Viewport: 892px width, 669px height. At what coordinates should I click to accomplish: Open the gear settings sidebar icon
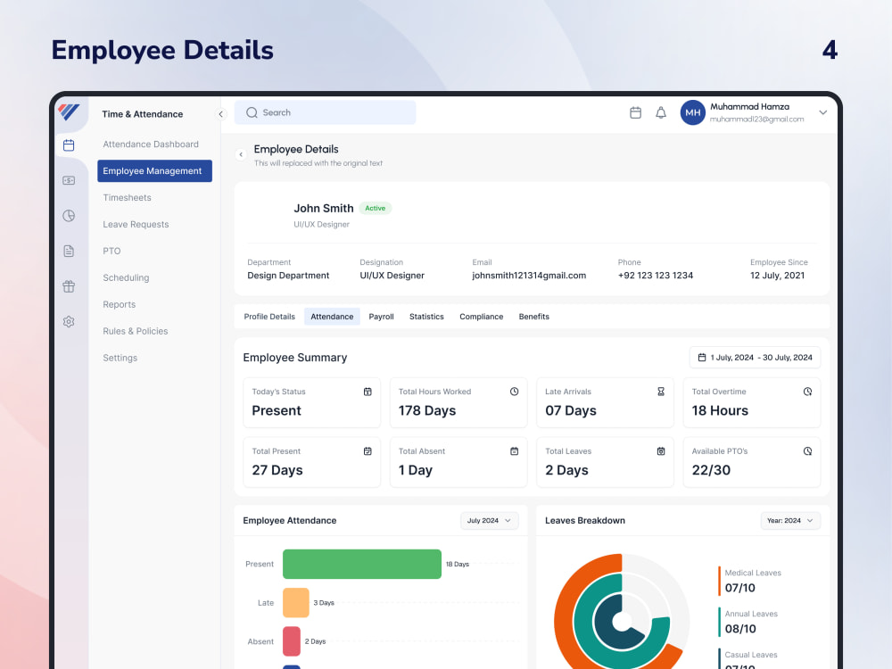pyautogui.click(x=69, y=321)
